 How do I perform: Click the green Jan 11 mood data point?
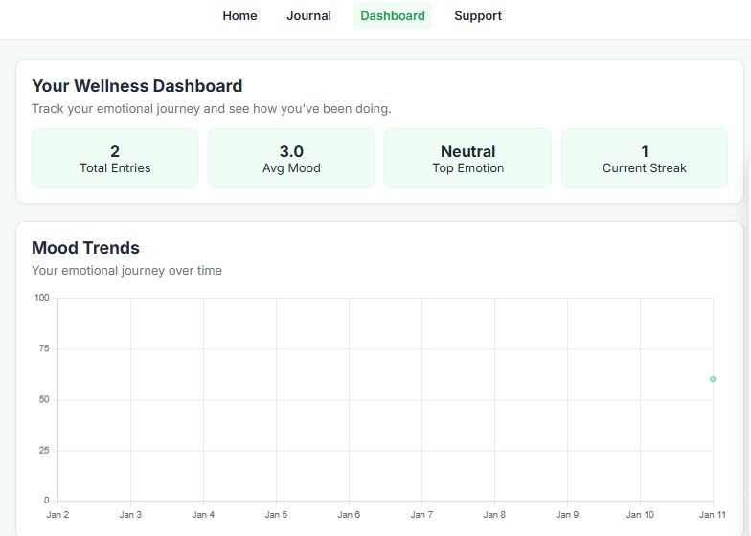713,379
